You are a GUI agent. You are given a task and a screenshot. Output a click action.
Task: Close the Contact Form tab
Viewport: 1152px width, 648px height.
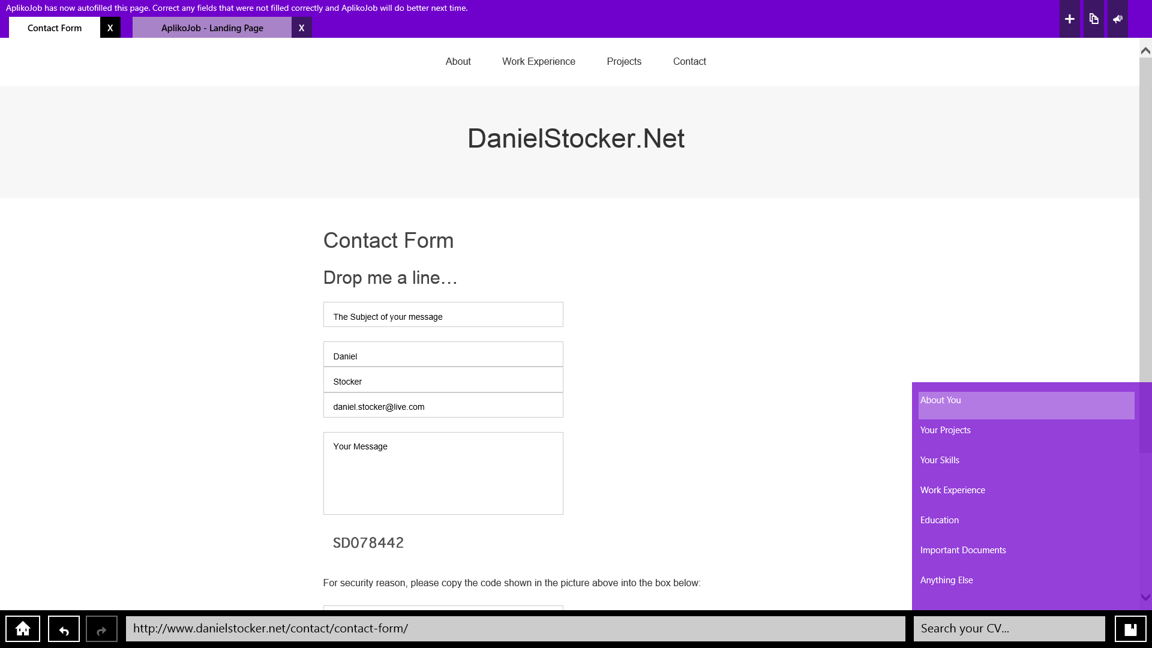110,28
